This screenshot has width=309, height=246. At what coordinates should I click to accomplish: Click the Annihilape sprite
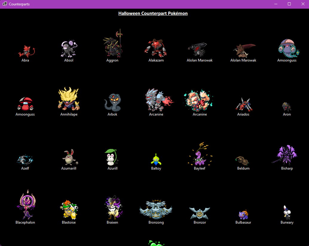[69, 99]
